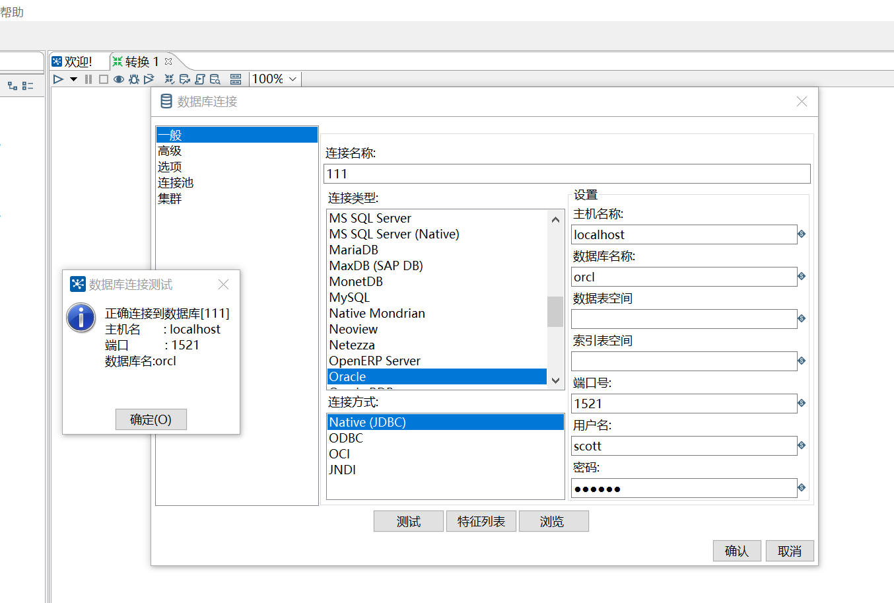The image size is (894, 603).
Task: Generate SQL for the transformation
Action: pyautogui.click(x=199, y=79)
